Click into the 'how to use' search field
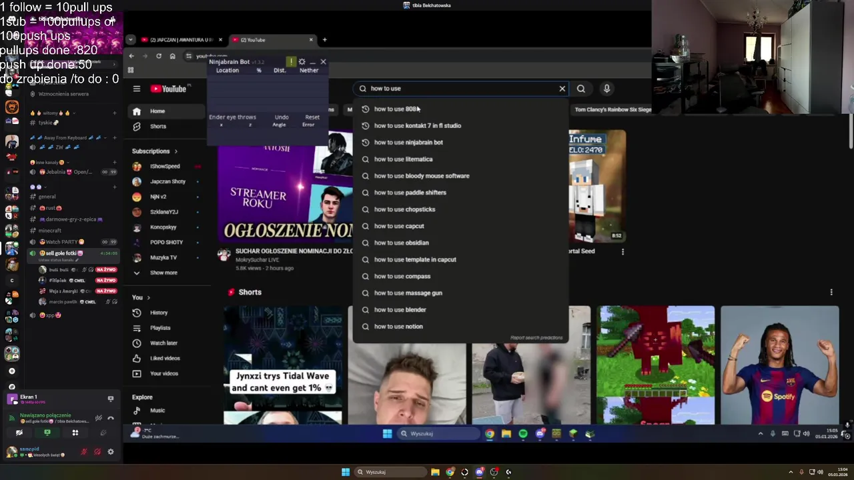Viewport: 854px width, 480px height. pyautogui.click(x=460, y=88)
